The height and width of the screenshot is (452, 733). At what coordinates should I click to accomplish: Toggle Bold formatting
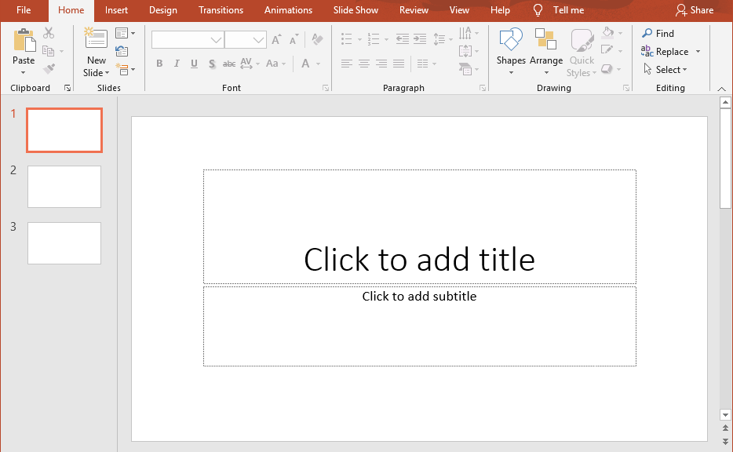pos(159,64)
